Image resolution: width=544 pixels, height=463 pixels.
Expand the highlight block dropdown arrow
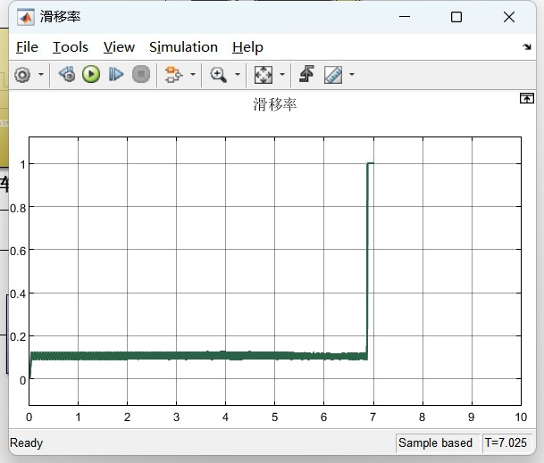click(193, 75)
